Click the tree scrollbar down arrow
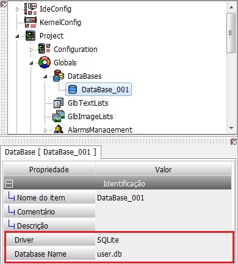This screenshot has width=238, height=264. [231, 128]
